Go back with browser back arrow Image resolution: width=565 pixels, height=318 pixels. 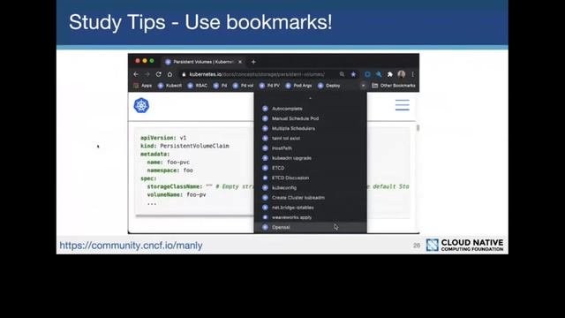[x=136, y=74]
